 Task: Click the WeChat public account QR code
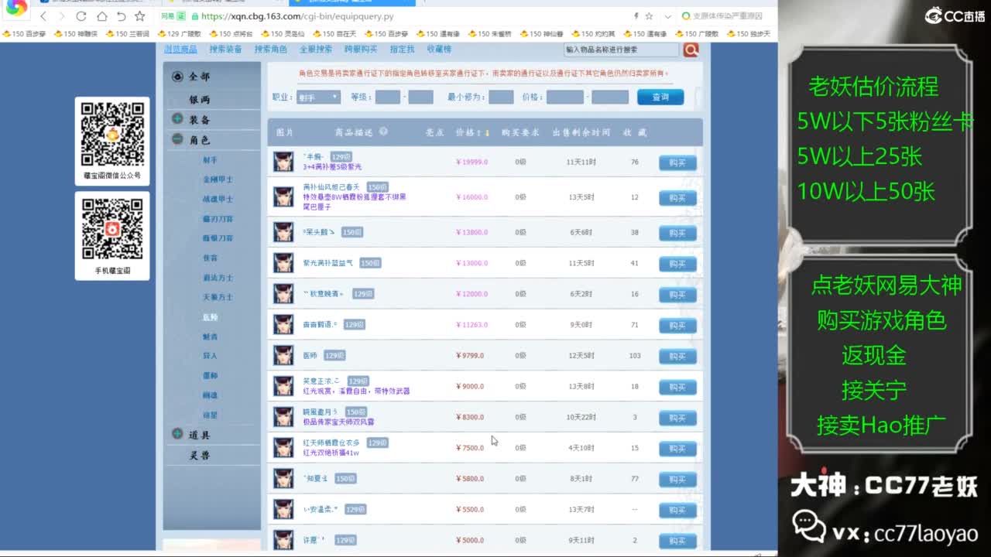[x=112, y=135]
